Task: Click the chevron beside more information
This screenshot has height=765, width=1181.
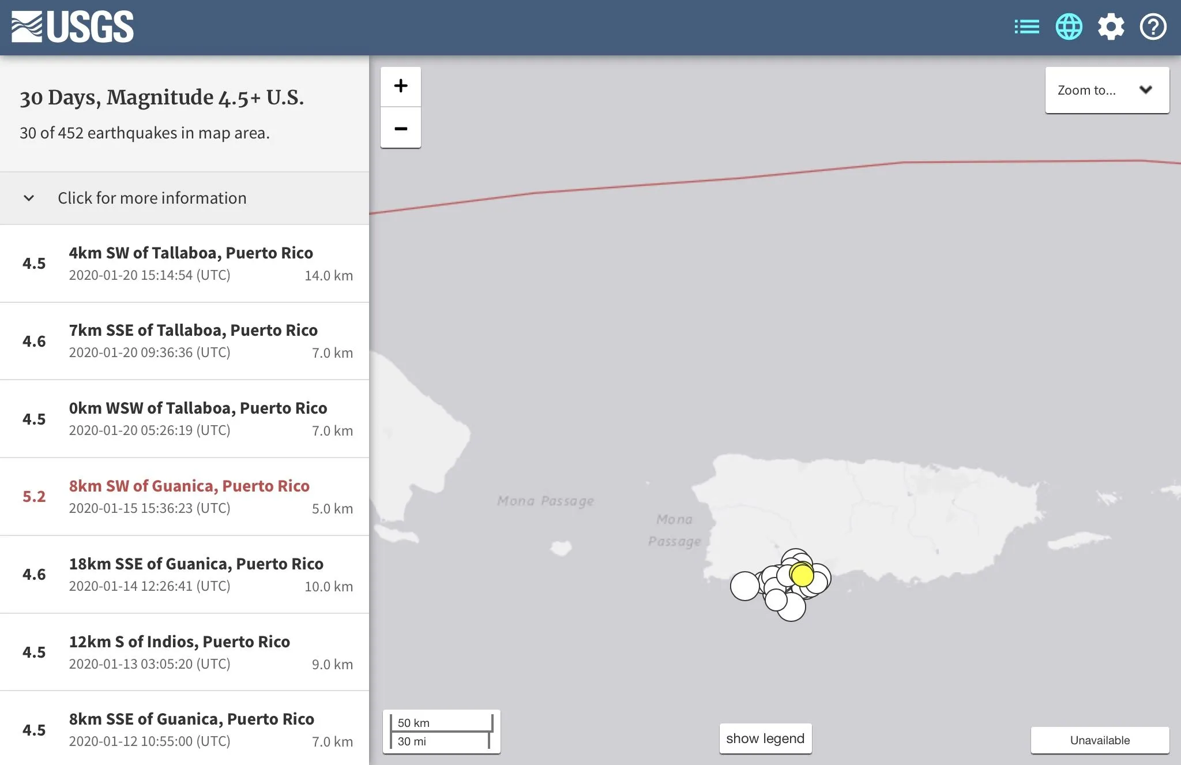Action: (29, 198)
